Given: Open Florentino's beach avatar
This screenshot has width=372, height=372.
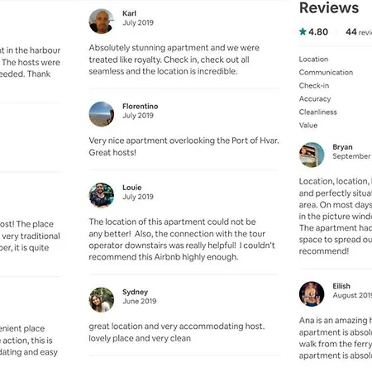Looking at the screenshot, I should pyautogui.click(x=102, y=114).
